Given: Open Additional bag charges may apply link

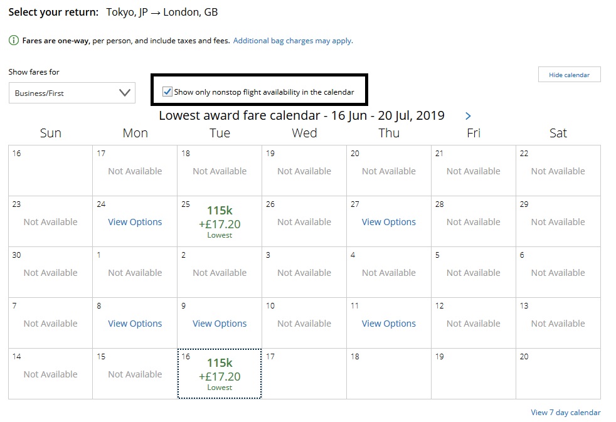Looking at the screenshot, I should (x=293, y=41).
